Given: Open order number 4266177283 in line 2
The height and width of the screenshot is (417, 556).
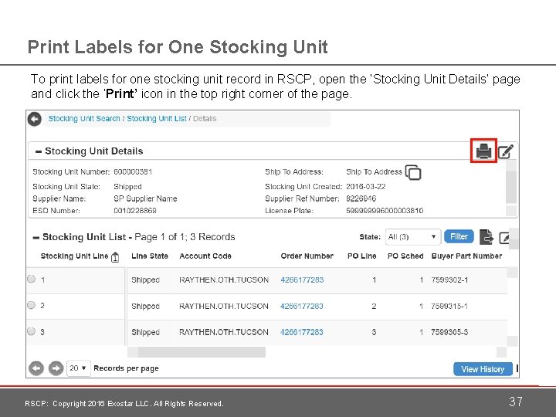Looking at the screenshot, I should coord(302,306).
